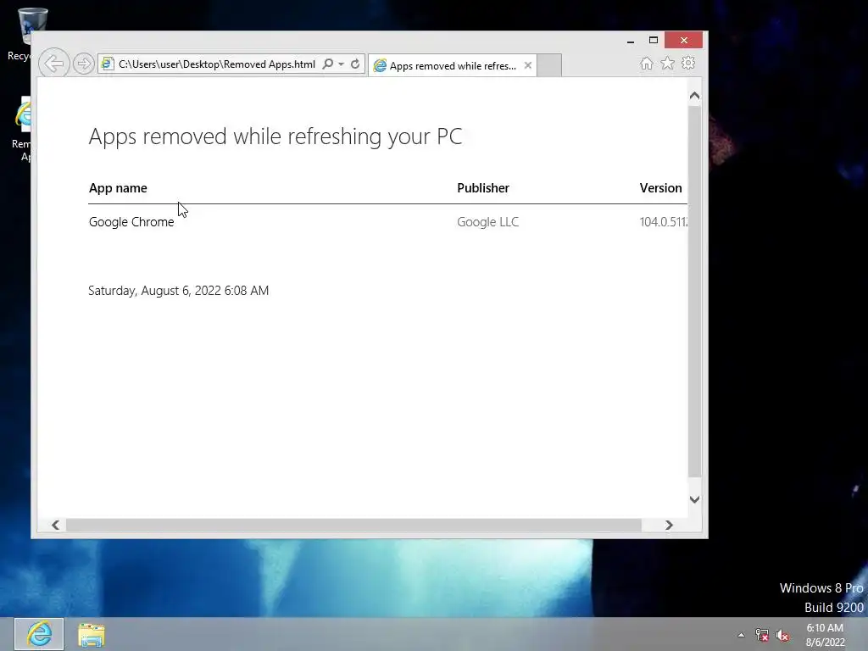This screenshot has height=651, width=868.
Task: Select the Removed Apps desktop shortcut icon
Action: [x=23, y=129]
